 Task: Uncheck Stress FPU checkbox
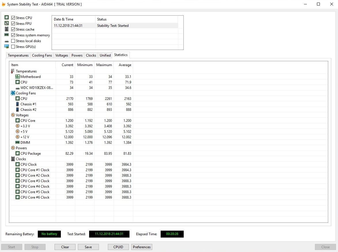pos(13,23)
